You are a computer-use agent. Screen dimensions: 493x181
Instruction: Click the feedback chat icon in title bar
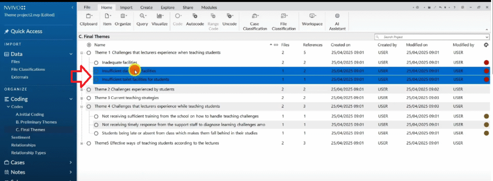(x=463, y=7)
